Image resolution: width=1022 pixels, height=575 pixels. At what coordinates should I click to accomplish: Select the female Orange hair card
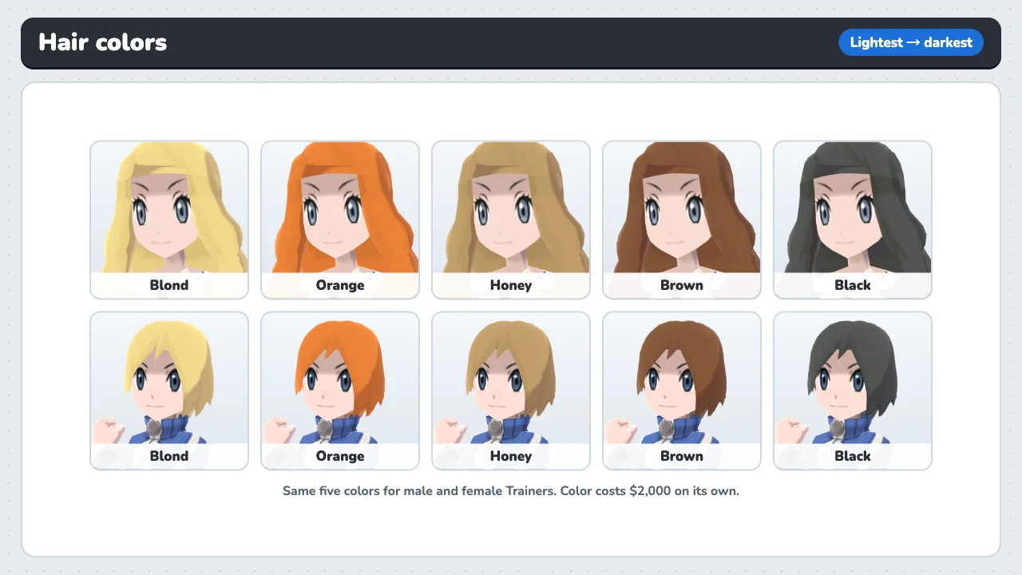tap(340, 220)
